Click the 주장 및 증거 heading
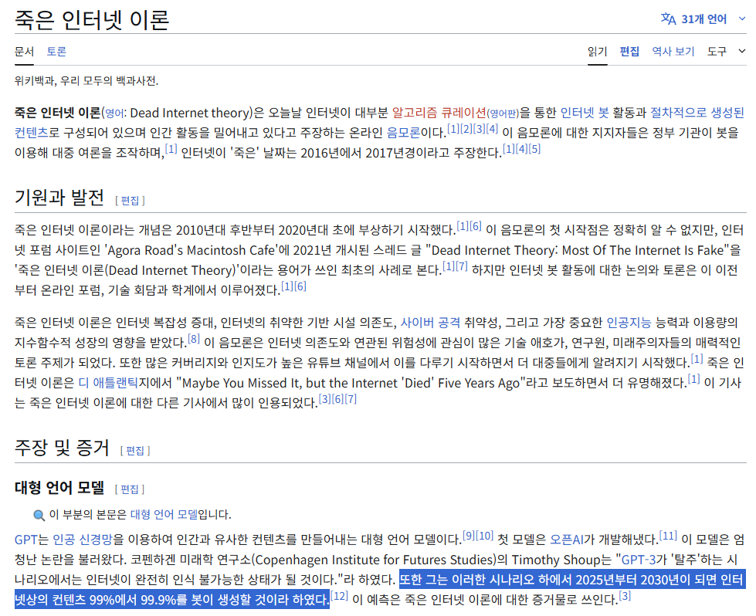 (x=63, y=447)
